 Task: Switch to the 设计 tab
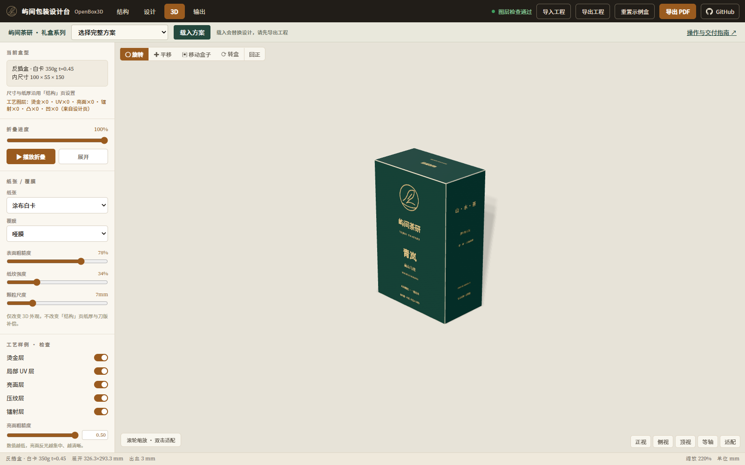pyautogui.click(x=150, y=12)
